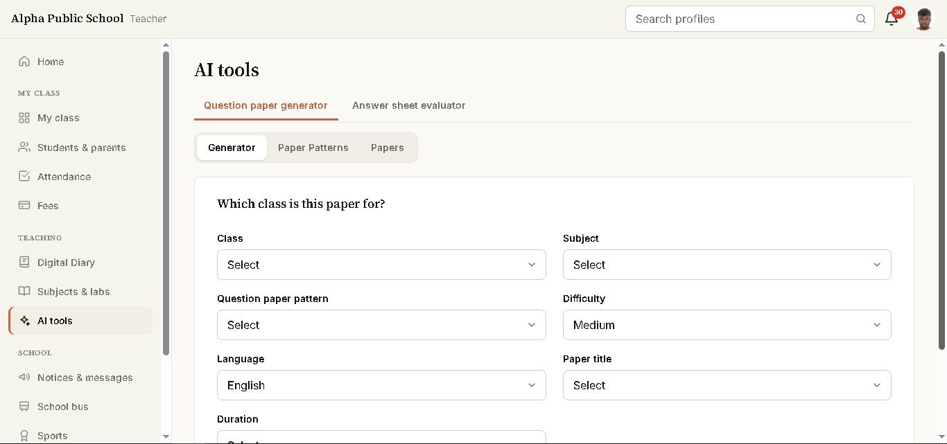Image resolution: width=947 pixels, height=444 pixels.
Task: Click chevron arrow of Paper title select
Action: (x=877, y=385)
